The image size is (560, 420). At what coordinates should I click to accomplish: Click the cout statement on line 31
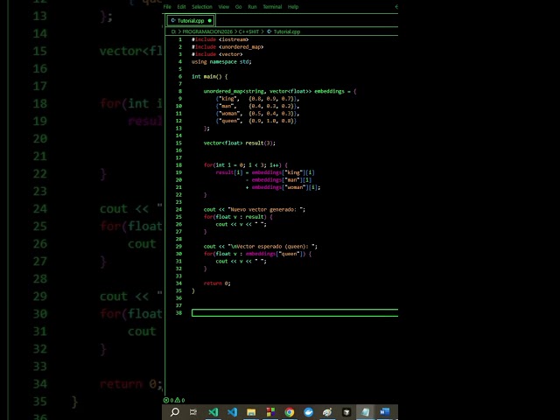pos(241,261)
